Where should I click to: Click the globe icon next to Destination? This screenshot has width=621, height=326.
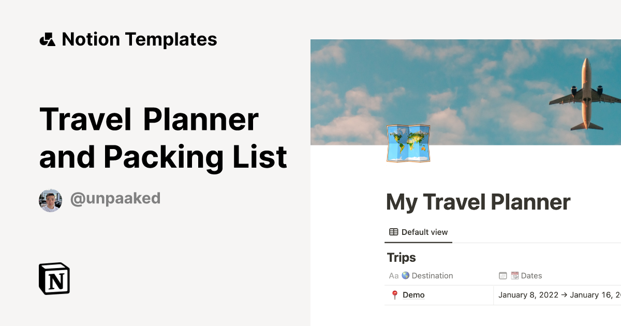[404, 275]
